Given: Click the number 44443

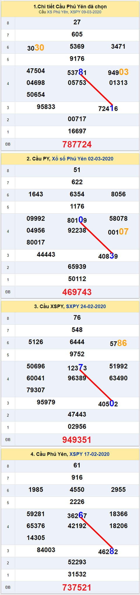Looking at the screenshot, I should pyautogui.click(x=46, y=255).
